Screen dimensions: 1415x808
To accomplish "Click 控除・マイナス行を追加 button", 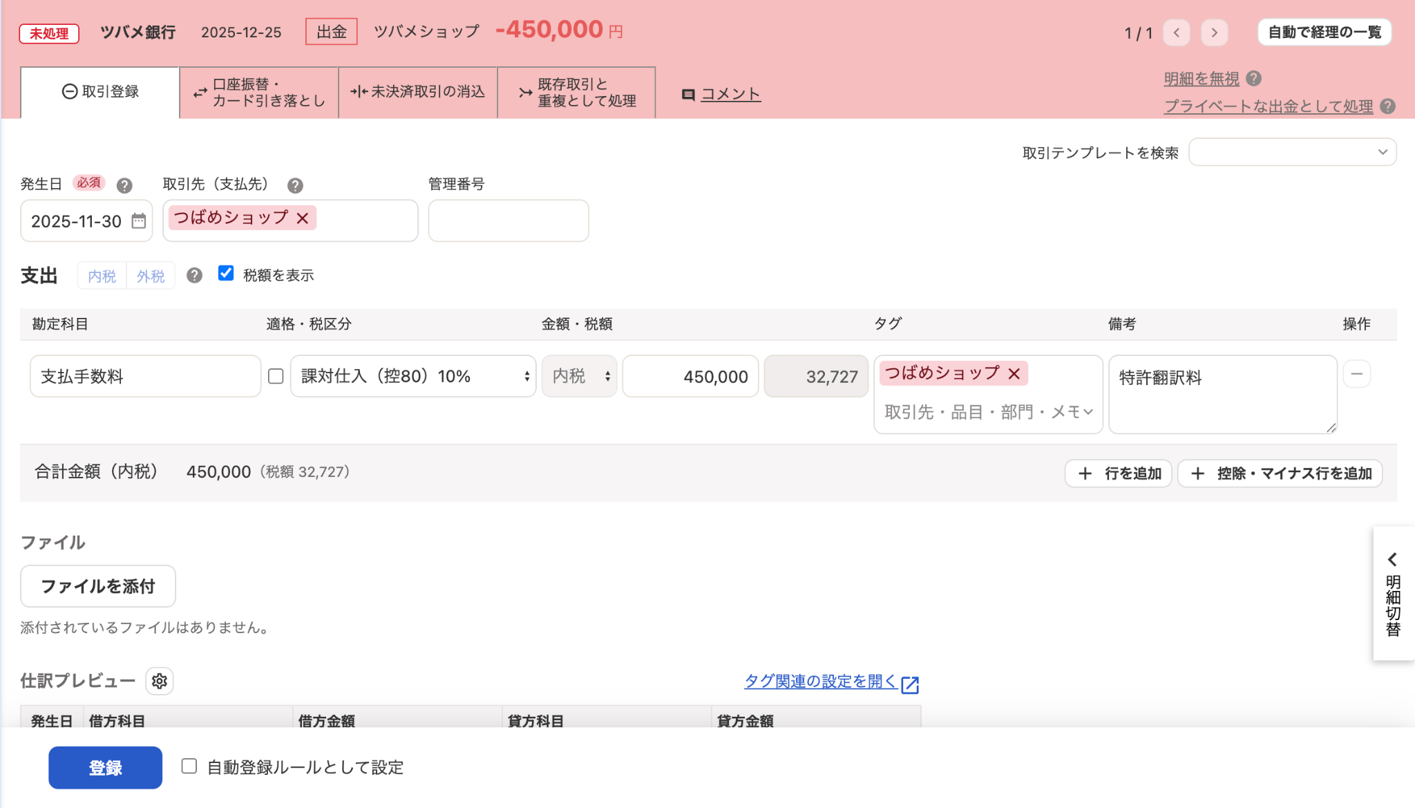I will tap(1280, 473).
